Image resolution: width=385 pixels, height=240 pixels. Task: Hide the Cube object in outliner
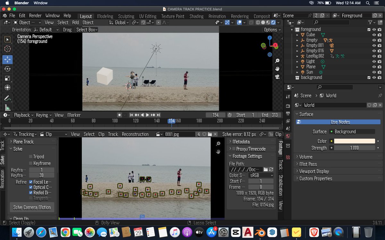[374, 35]
